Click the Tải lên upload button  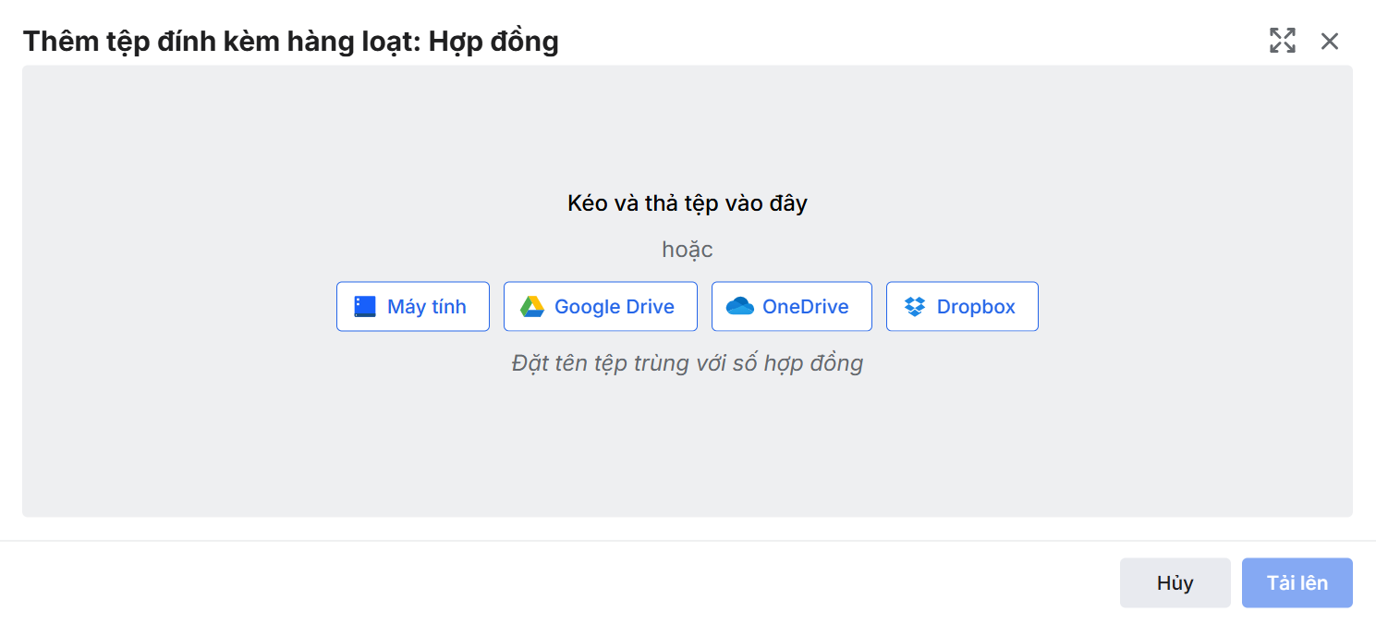click(1297, 582)
